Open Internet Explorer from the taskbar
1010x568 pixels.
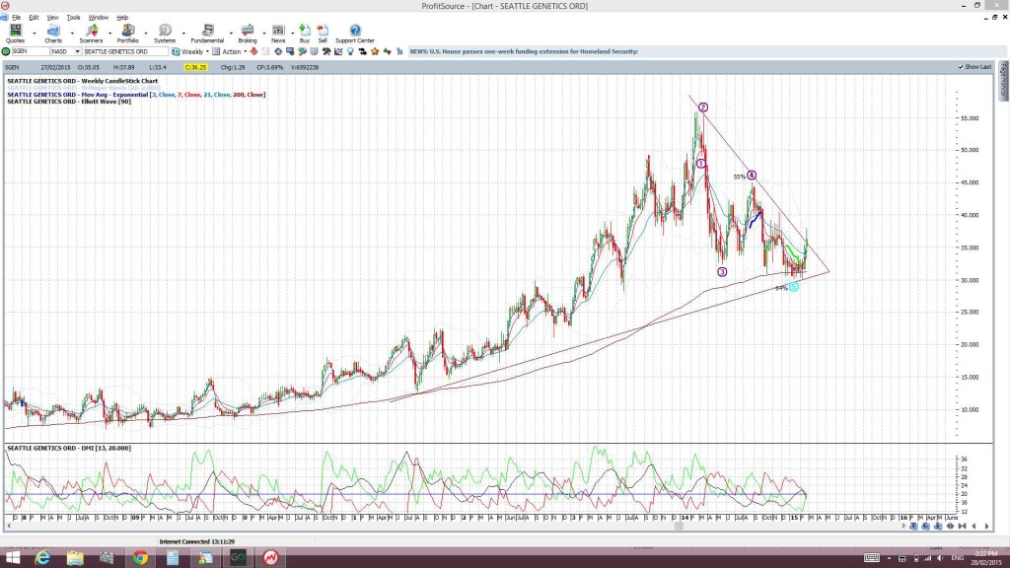coord(42,558)
